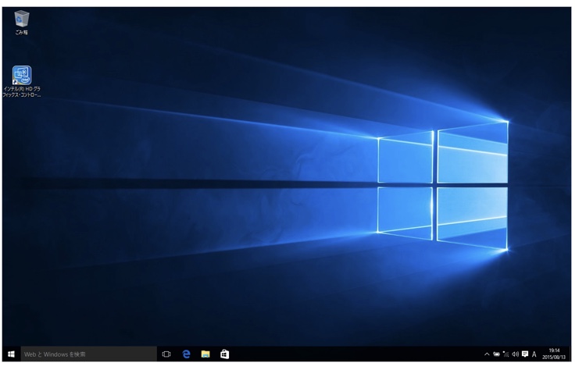Click the battery power icon in tray
Screen dimensions: 586x370
coord(496,354)
